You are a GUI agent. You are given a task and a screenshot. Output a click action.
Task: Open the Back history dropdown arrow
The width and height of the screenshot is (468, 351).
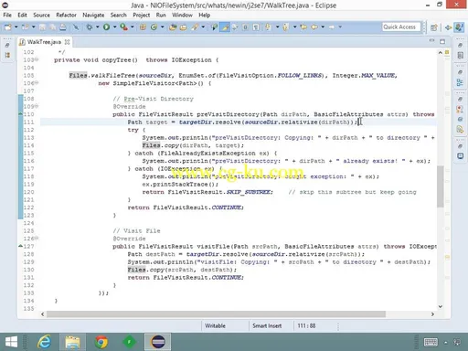(323, 27)
